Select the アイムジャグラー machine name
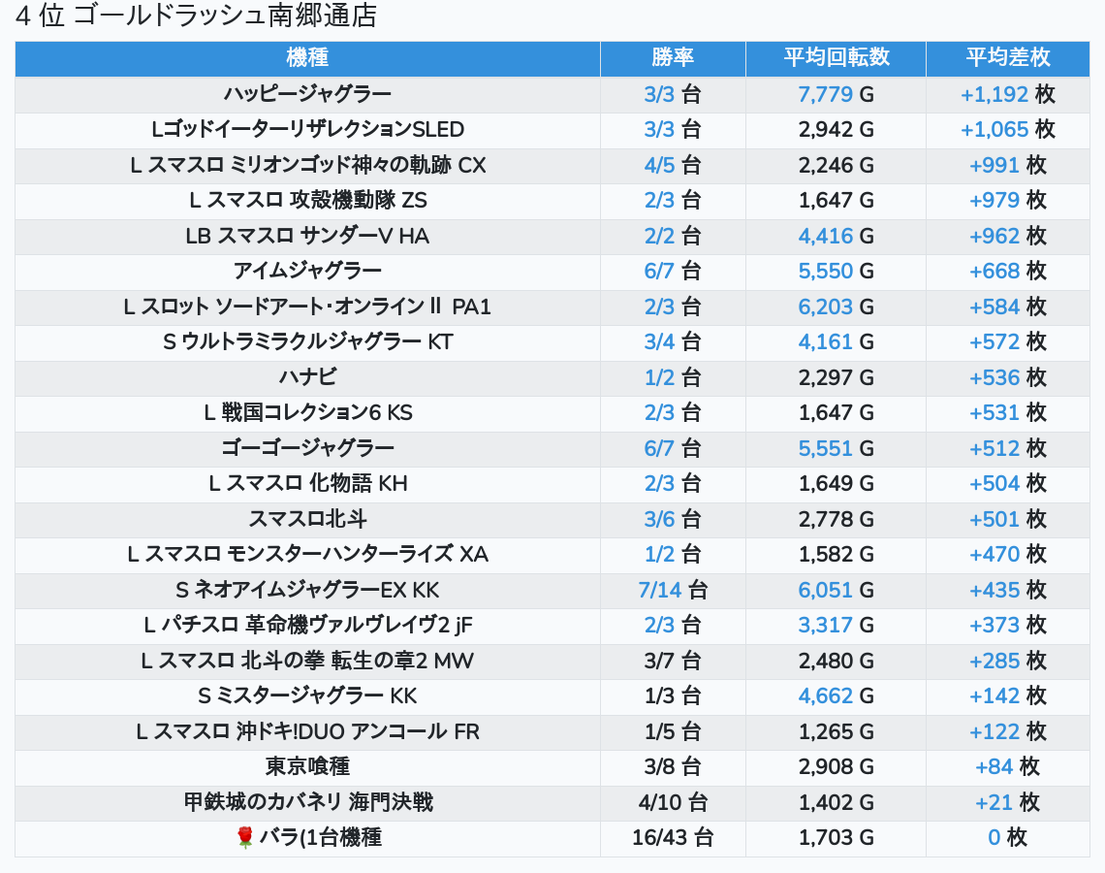The image size is (1105, 873). click(307, 271)
